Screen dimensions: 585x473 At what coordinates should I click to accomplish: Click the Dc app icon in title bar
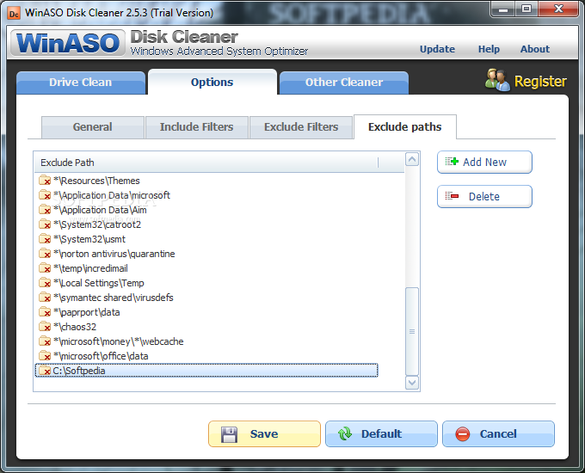14,14
